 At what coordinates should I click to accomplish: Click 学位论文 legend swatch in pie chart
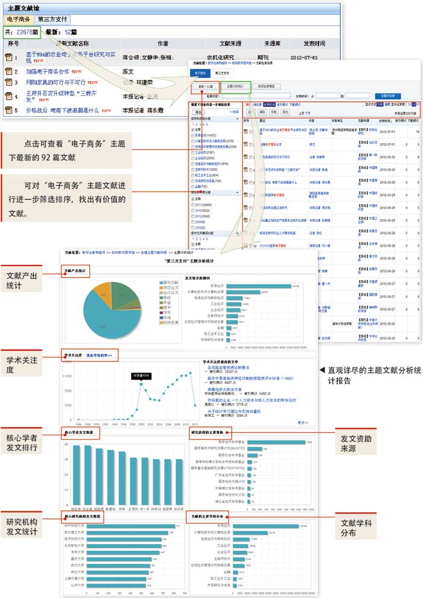161,288
